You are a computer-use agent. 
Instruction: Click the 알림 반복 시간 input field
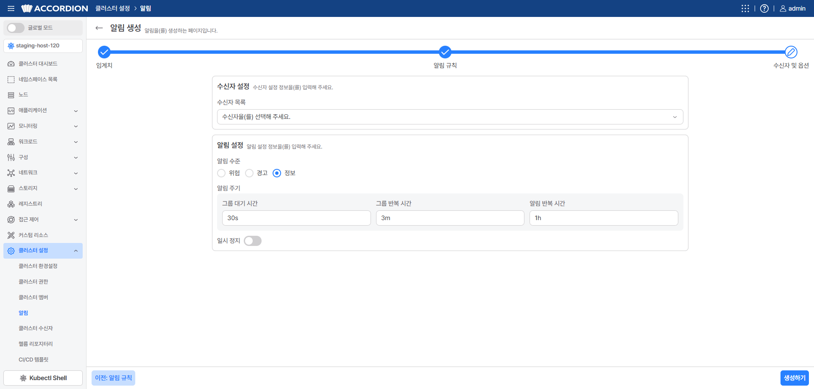click(604, 218)
